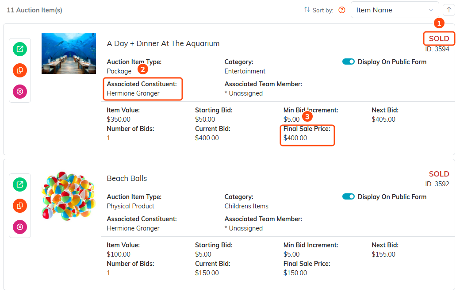Click the 'Entertainment' category value

[245, 71]
